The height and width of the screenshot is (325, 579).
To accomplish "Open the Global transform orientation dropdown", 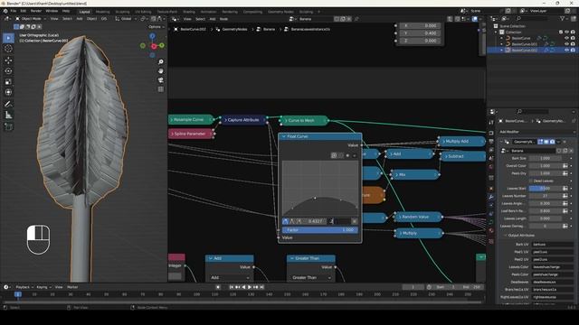I will [x=126, y=19].
